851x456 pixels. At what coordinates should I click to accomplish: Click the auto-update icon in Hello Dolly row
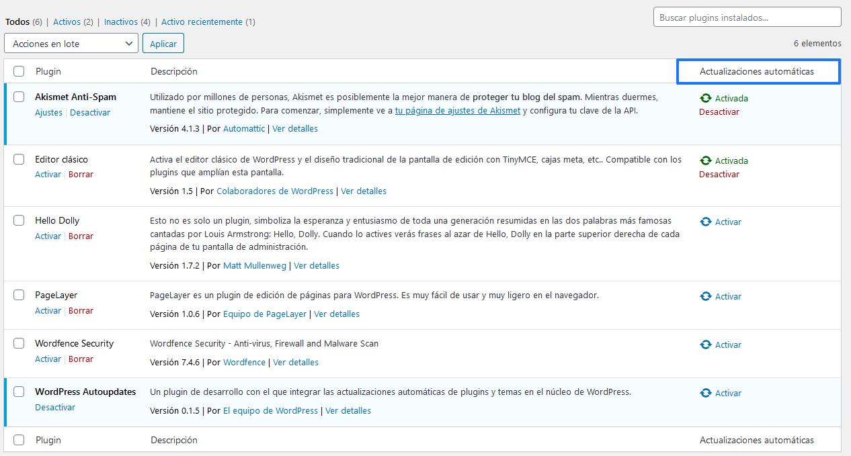point(705,222)
